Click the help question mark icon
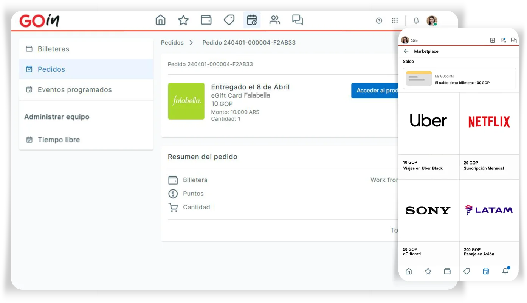527x303 pixels. click(x=379, y=21)
